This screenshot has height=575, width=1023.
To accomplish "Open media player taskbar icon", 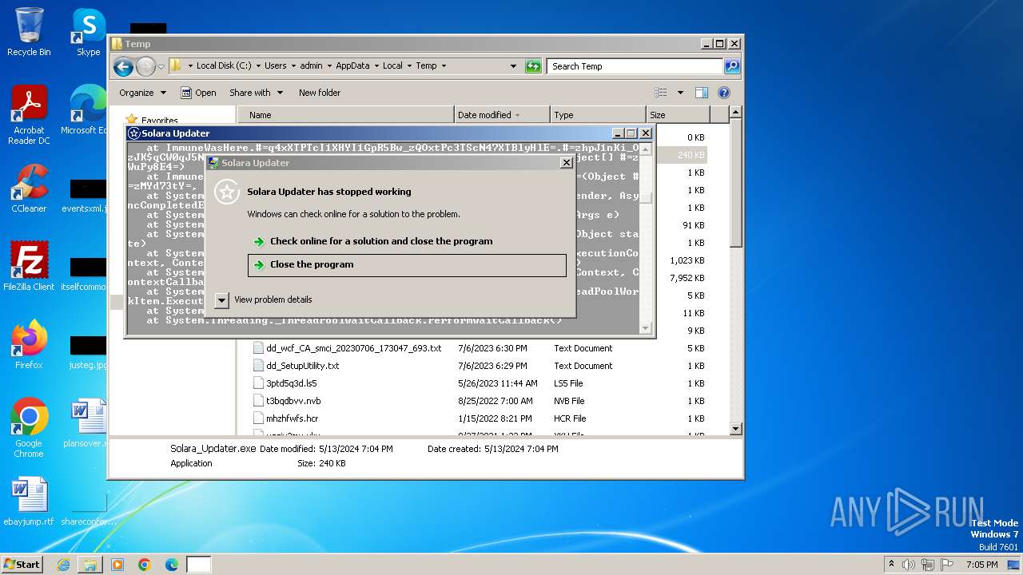I will (117, 565).
